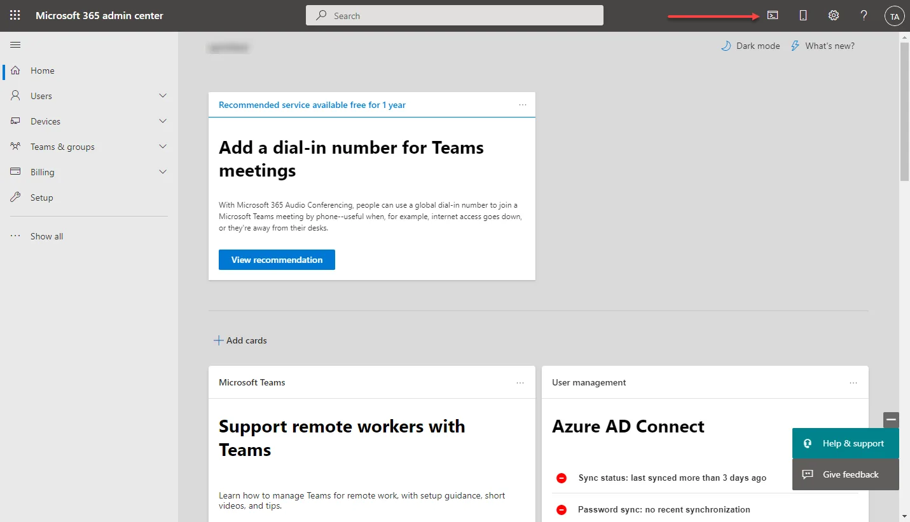Open Help & support
This screenshot has height=522, width=910.
click(x=846, y=443)
